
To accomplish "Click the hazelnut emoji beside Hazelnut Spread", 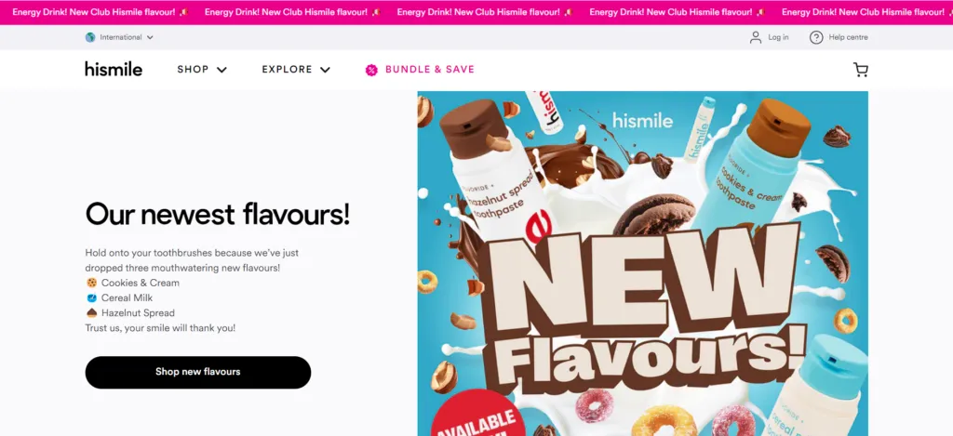I will [x=92, y=313].
